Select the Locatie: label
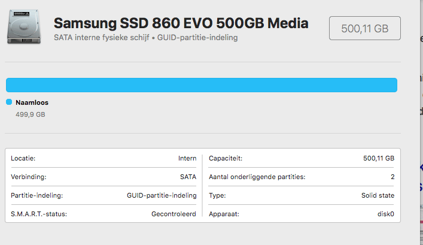The height and width of the screenshot is (245, 423). tap(23, 158)
